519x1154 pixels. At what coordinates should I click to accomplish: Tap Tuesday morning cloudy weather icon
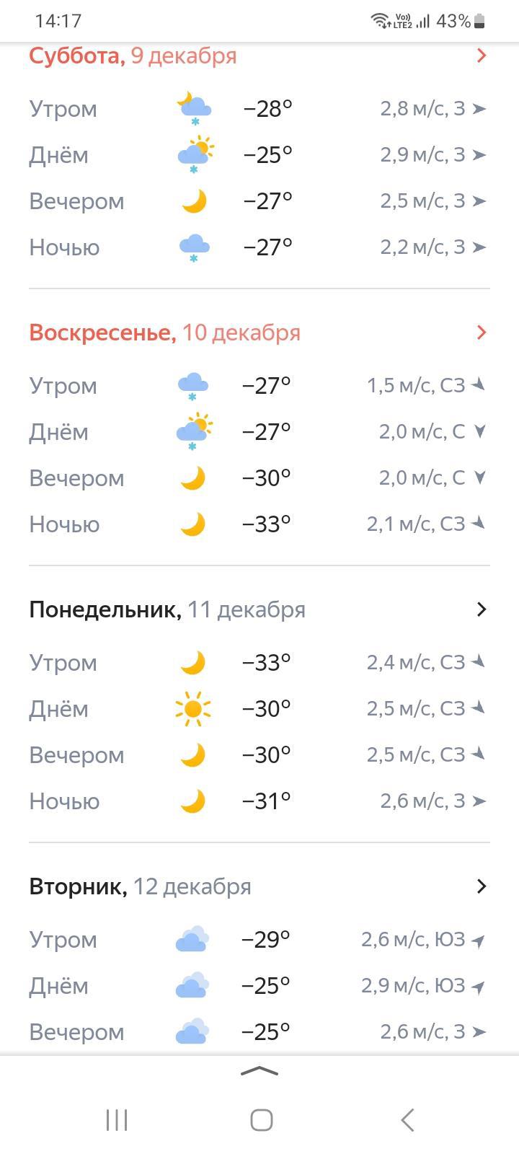192,940
